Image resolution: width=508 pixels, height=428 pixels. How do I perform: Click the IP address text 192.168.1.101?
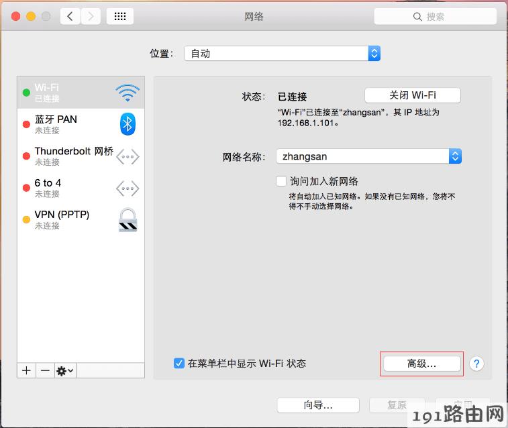(x=306, y=123)
